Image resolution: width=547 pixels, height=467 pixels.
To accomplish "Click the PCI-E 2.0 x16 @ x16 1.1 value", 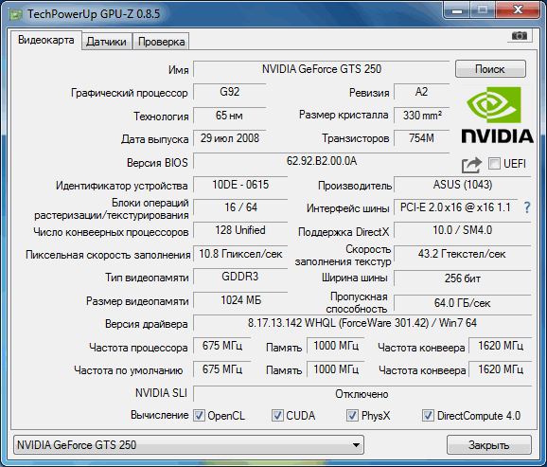I will coord(455,207).
